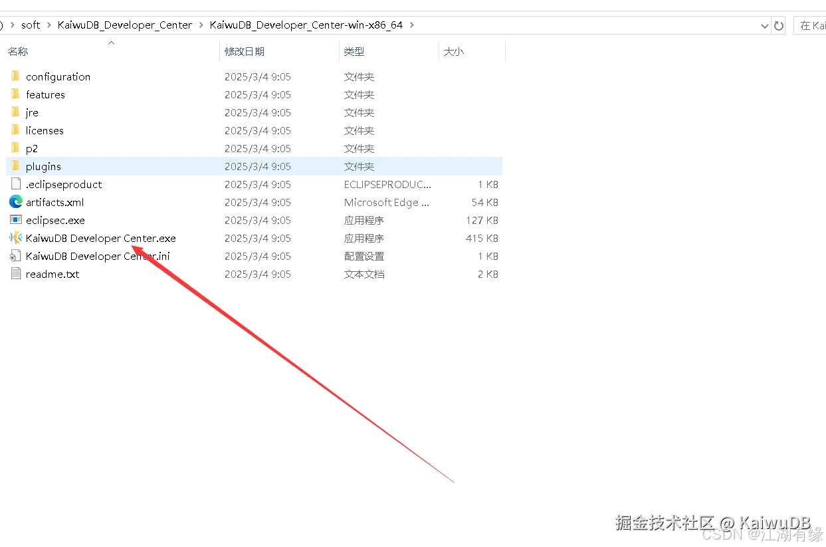Click the 2 KB size of readme.txt
Image resolution: width=826 pixels, height=547 pixels.
click(488, 274)
